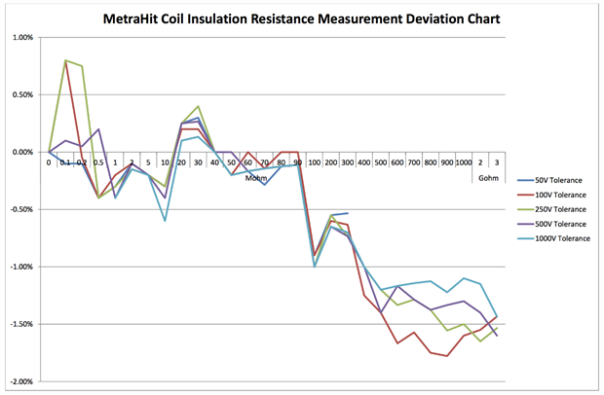
Task: Click the x-axis category label 100
Action: pos(315,162)
